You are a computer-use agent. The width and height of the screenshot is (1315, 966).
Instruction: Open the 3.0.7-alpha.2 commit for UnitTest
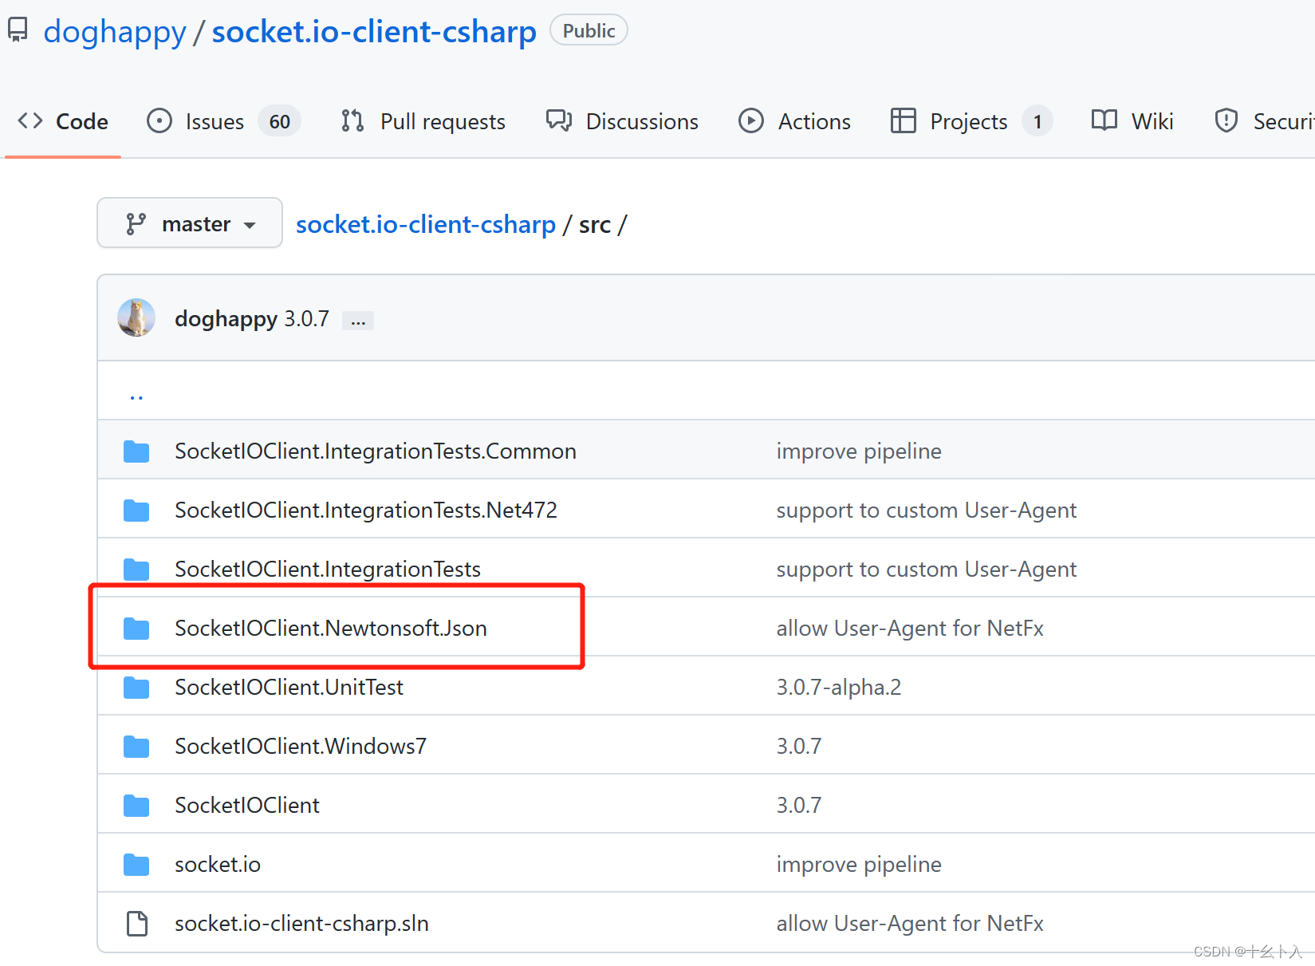coord(839,687)
